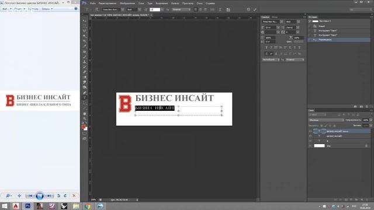This screenshot has height=210, width=374.
Task: Open the Слои menu in menu bar
Action: point(141,3)
